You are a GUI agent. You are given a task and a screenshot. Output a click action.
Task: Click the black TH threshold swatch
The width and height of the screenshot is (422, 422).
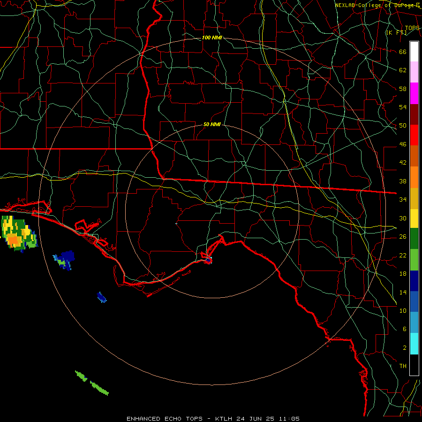coord(414,365)
